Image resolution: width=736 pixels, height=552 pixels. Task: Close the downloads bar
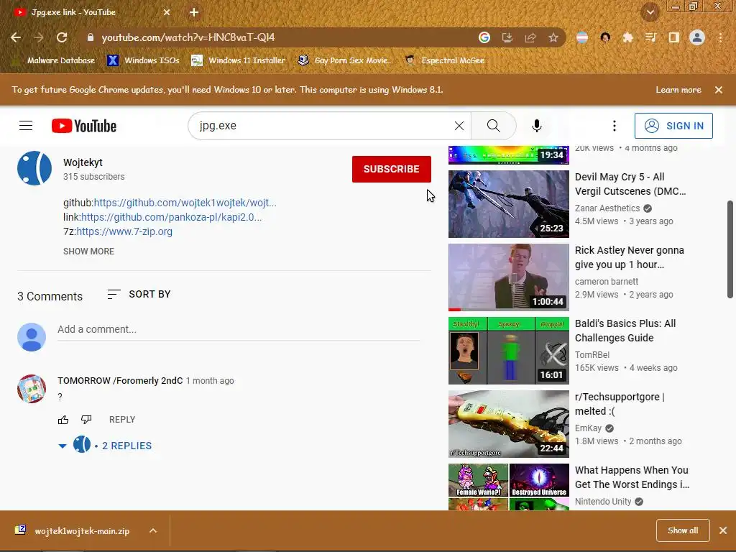723,530
